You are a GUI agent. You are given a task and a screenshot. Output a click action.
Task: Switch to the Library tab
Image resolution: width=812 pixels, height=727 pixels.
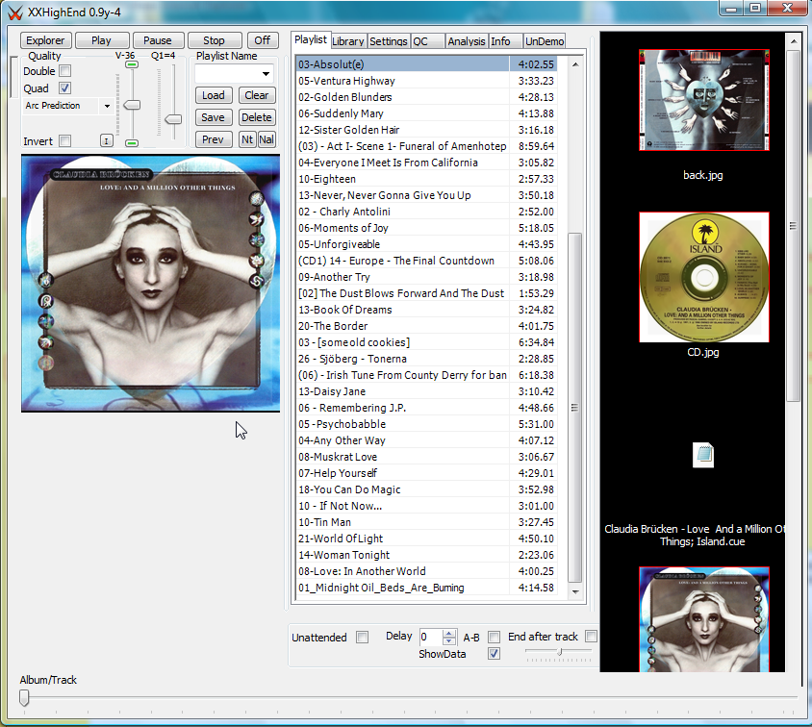(348, 41)
